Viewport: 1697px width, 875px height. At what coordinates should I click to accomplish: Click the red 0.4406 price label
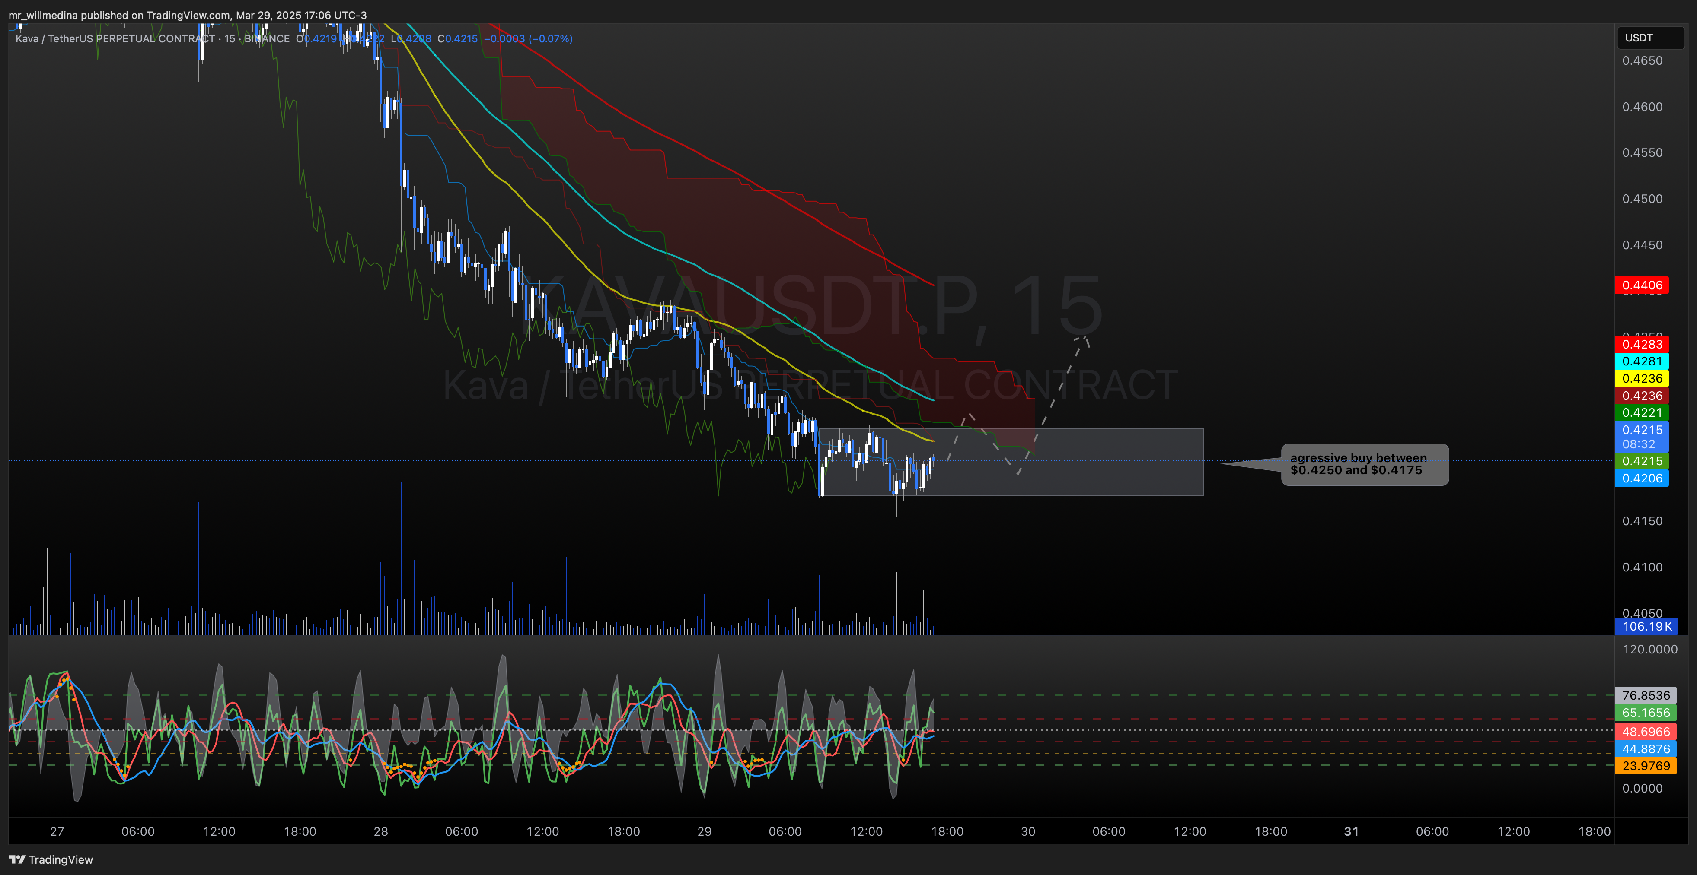1642,285
